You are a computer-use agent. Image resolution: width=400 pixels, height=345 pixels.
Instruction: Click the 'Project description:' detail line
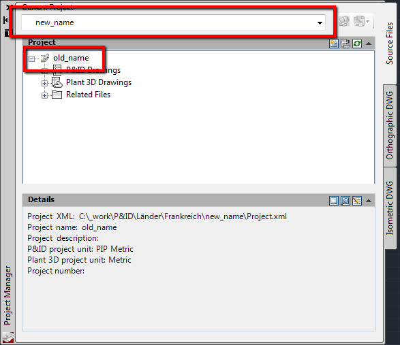pyautogui.click(x=63, y=238)
